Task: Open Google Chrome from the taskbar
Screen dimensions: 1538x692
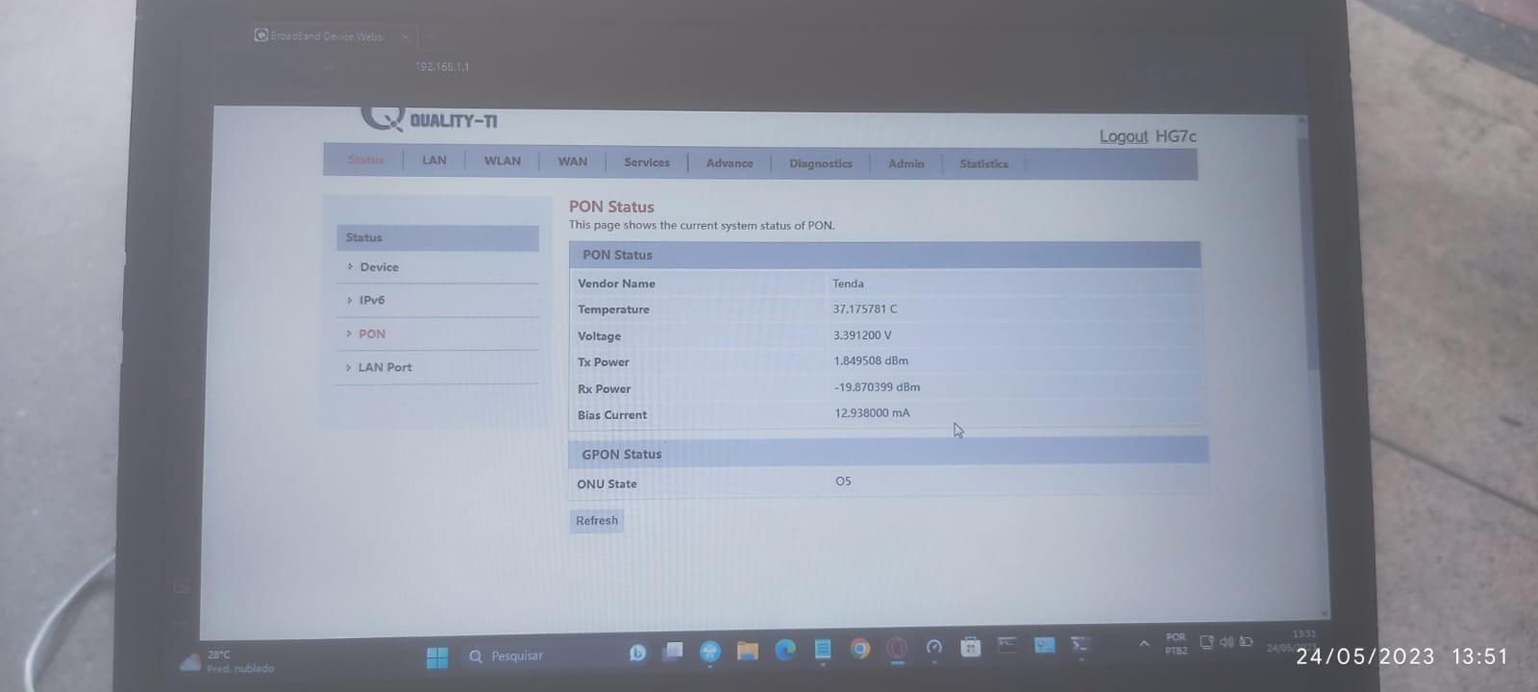Action: (859, 649)
